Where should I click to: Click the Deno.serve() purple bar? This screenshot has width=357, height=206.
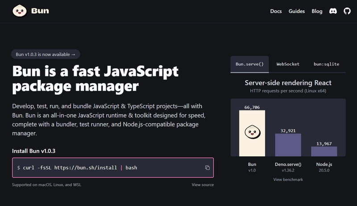point(288,145)
